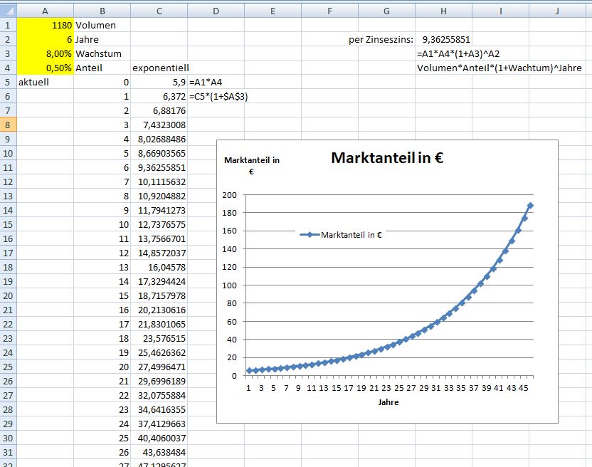This screenshot has width=592, height=467.
Task: Select the cell showing "=A1*A4"
Action: 207,82
